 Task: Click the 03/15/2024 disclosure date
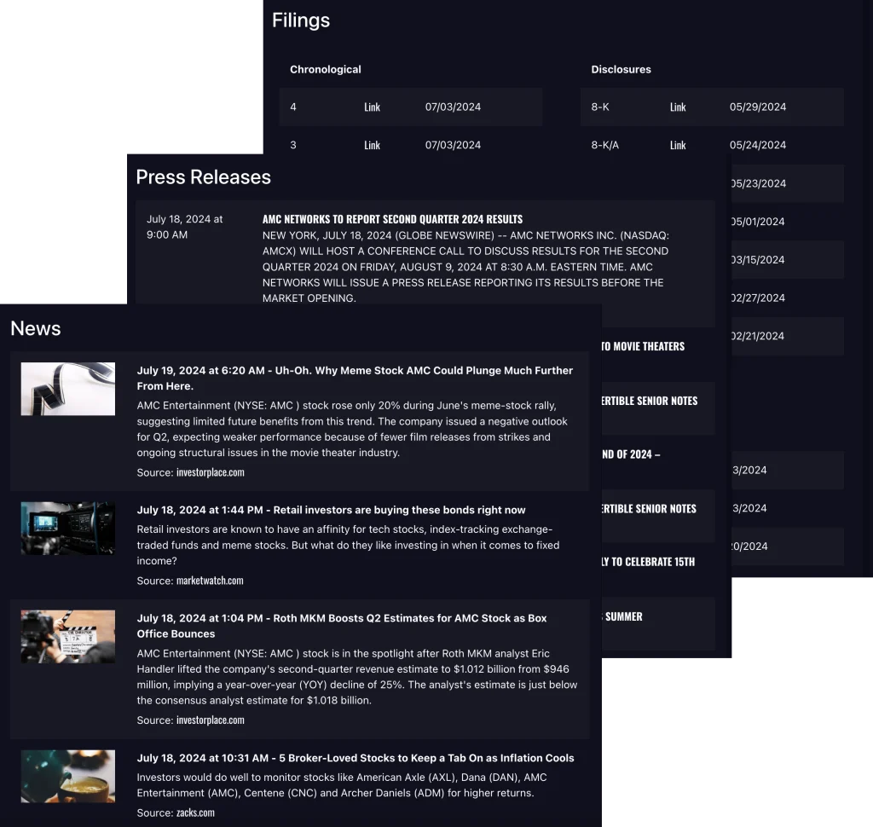(x=758, y=260)
